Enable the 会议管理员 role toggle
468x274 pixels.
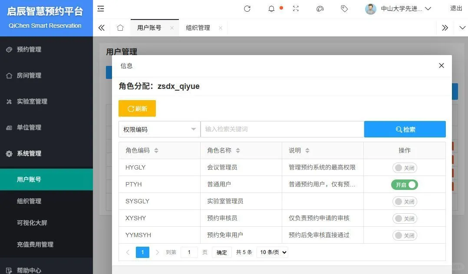point(404,167)
